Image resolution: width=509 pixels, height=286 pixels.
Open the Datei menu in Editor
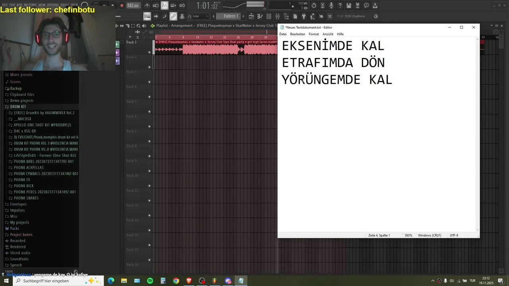pyautogui.click(x=283, y=34)
